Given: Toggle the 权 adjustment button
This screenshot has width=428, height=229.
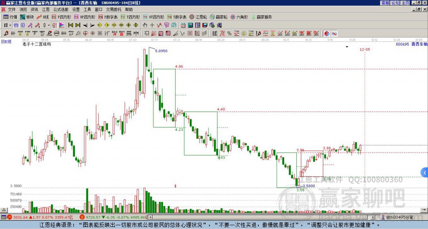Looking at the screenshot, I should (x=54, y=25).
